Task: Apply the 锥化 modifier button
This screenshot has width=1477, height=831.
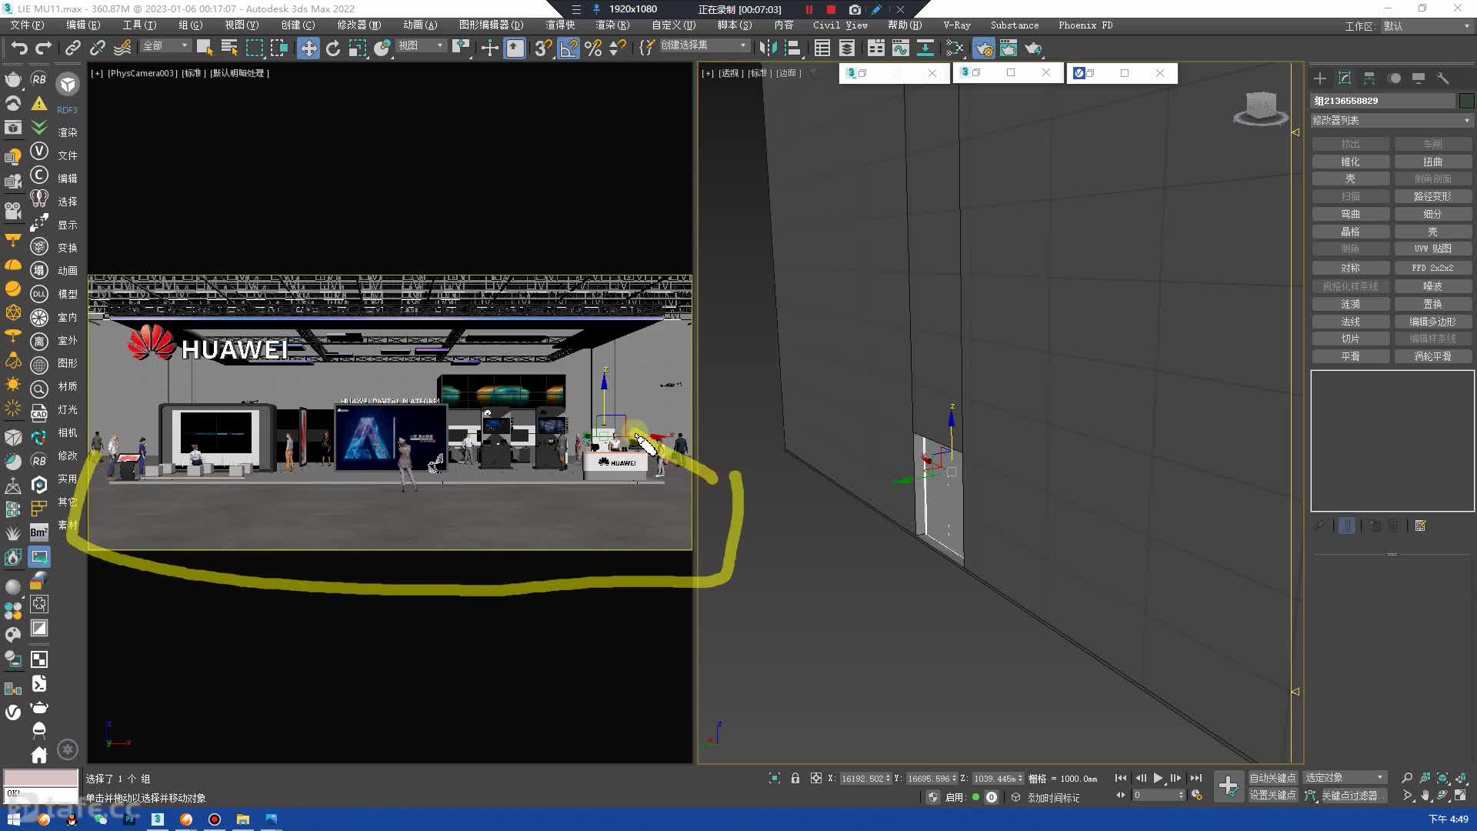Action: pyautogui.click(x=1351, y=162)
